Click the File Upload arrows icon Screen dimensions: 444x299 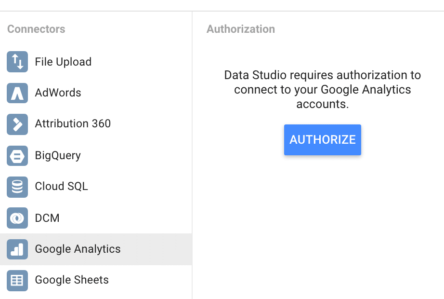click(x=17, y=62)
